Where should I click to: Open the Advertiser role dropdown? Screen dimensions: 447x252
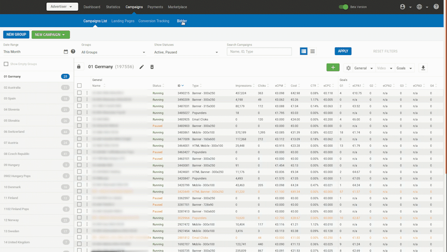(62, 7)
